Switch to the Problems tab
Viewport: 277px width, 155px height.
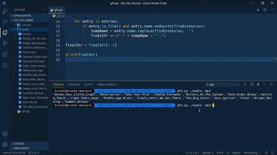pos(74,84)
